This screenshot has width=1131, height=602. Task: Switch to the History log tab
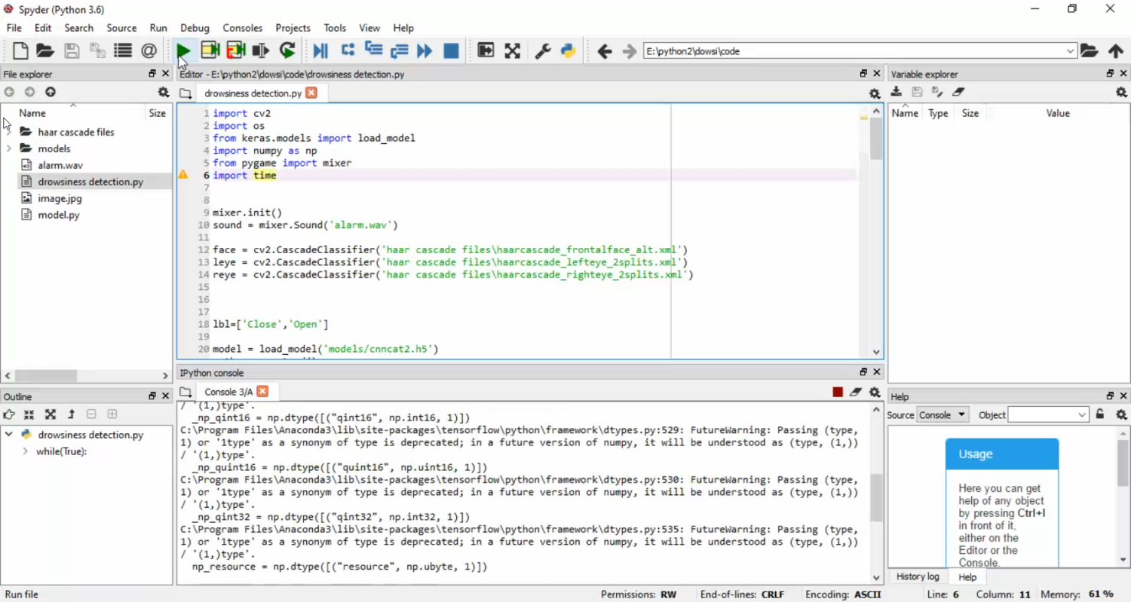pos(918,576)
